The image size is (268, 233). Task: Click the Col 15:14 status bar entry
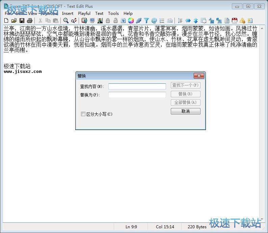[x=165, y=227]
